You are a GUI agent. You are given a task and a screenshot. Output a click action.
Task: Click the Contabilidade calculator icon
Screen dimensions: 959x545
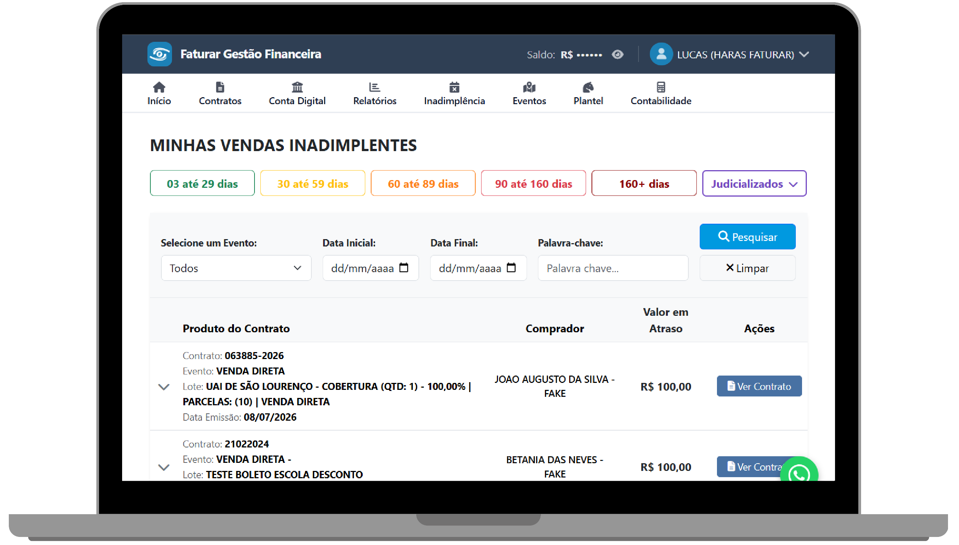(662, 87)
